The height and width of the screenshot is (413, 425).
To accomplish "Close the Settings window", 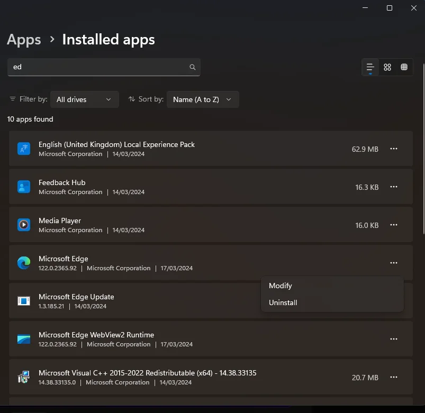I will point(413,8).
